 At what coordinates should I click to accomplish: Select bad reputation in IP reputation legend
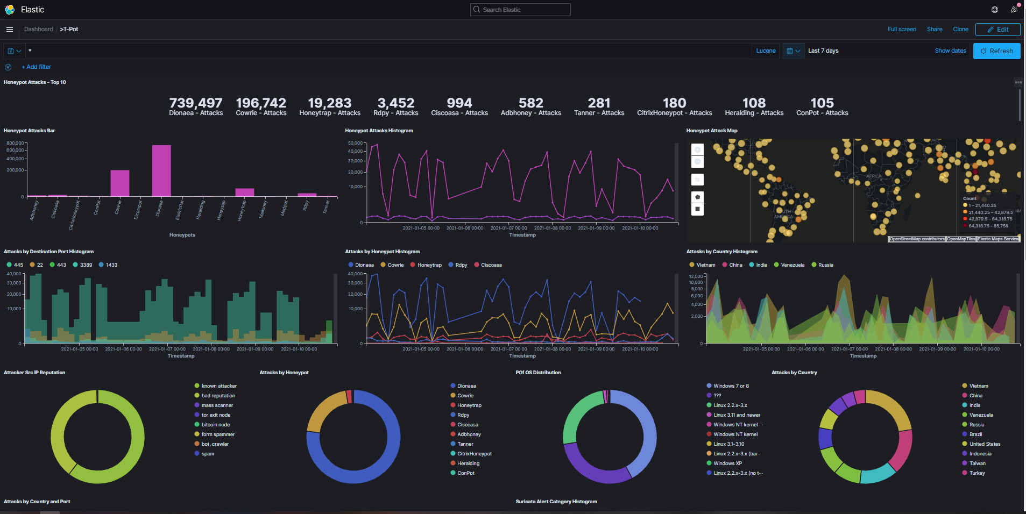215,396
